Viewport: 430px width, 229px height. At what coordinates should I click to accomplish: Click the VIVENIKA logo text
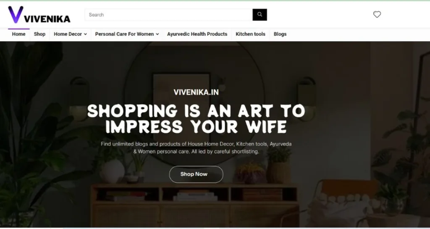tap(47, 19)
